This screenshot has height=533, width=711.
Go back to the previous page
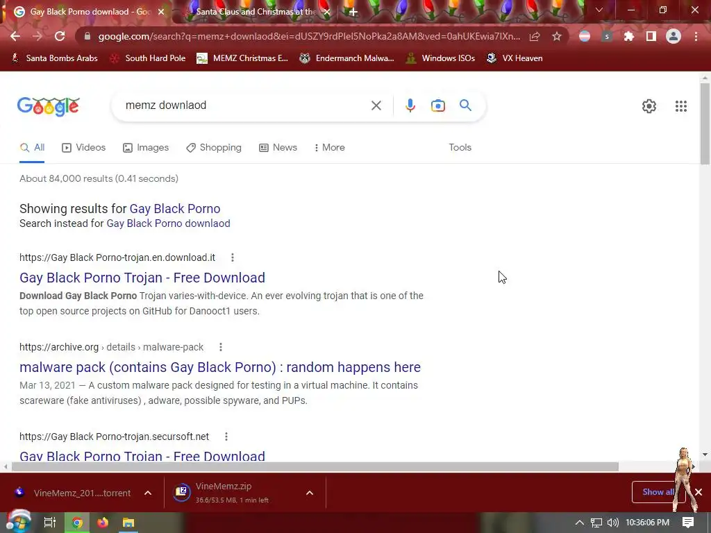(15, 36)
